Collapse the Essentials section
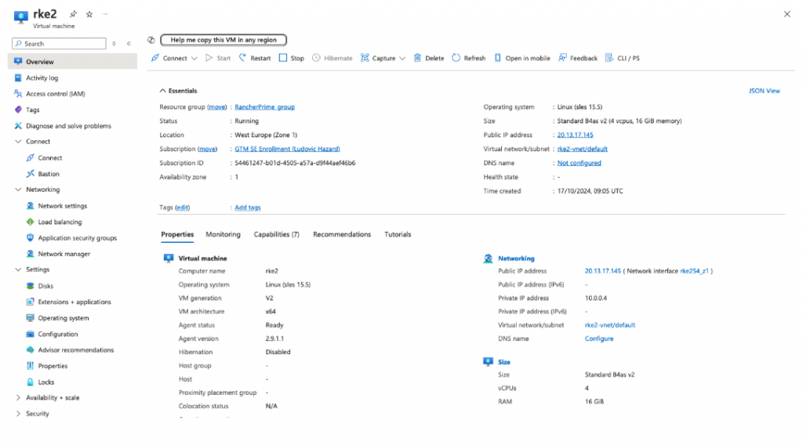 click(163, 91)
